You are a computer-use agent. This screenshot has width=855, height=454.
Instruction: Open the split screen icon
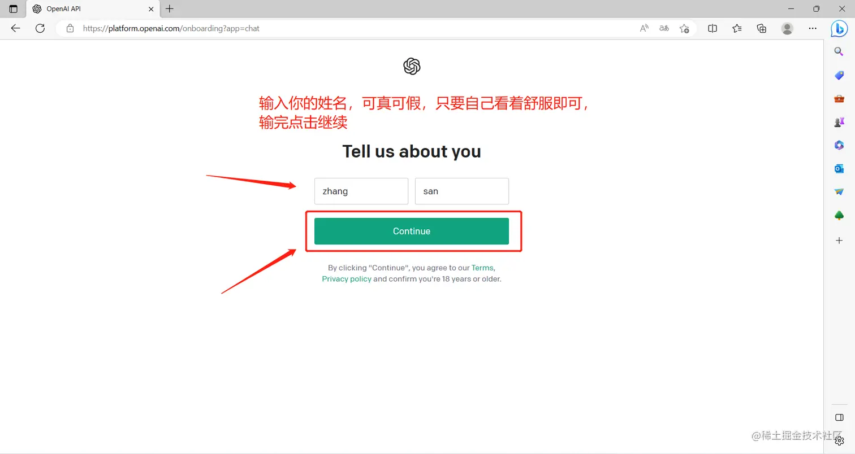[x=712, y=28]
